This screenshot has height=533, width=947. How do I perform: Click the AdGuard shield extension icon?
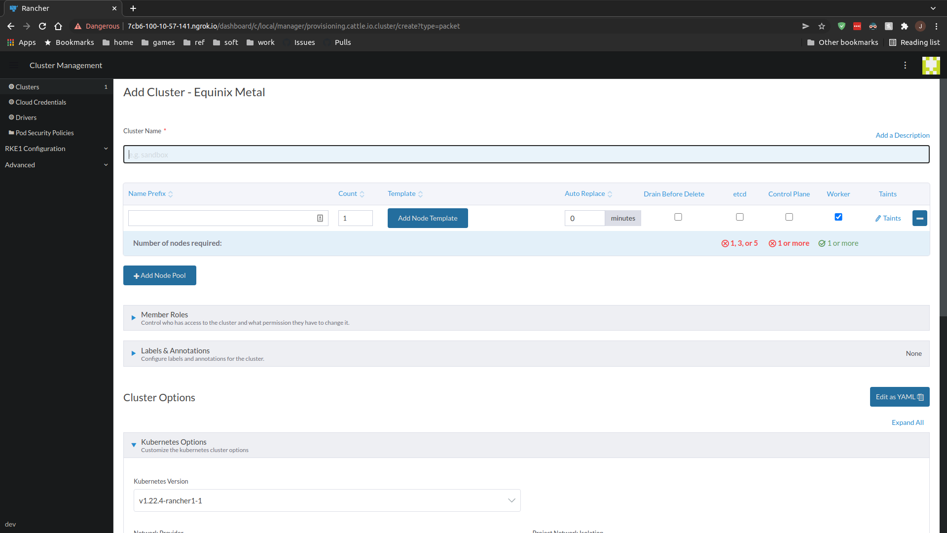coord(841,26)
